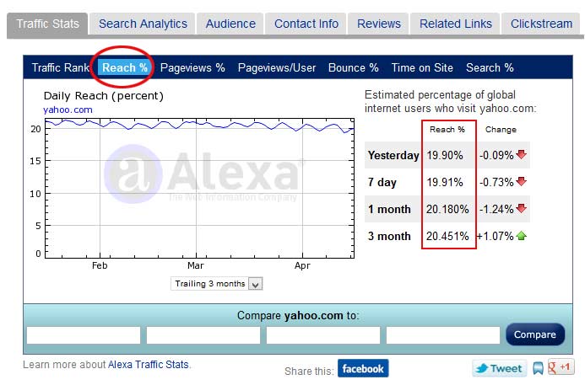Show Pageviews % chart

coord(192,67)
